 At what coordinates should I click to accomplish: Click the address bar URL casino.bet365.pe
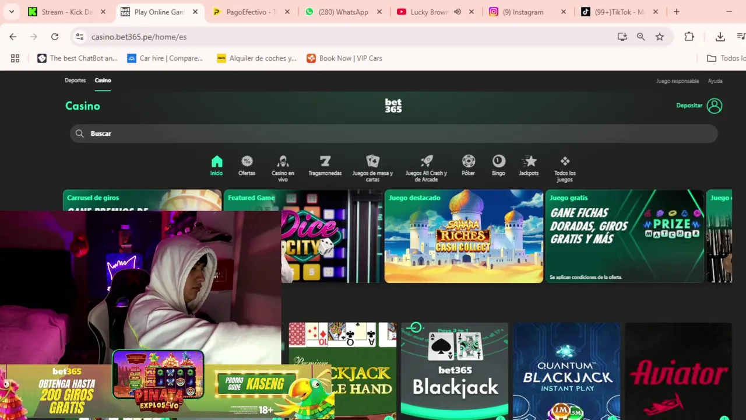pos(139,37)
